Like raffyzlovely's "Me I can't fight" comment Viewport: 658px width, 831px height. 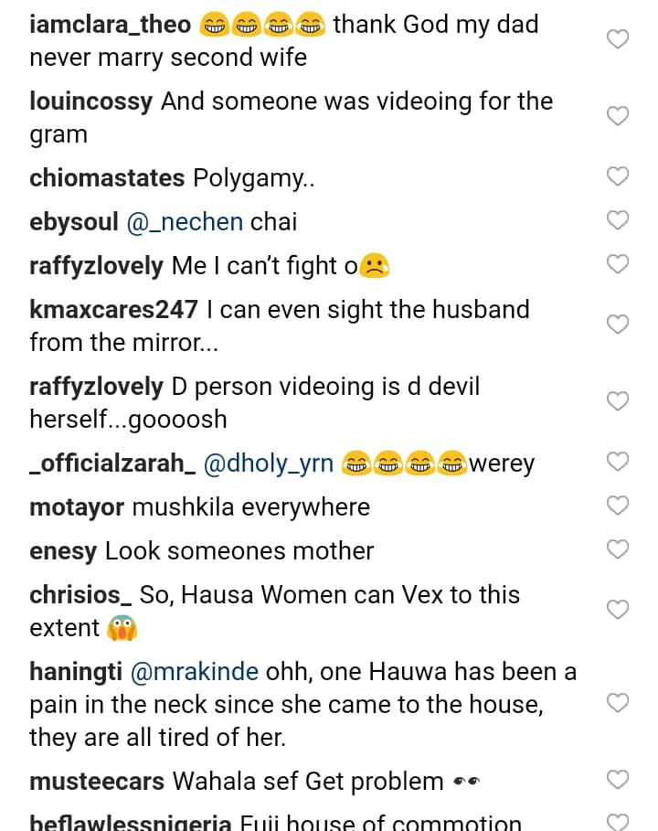pyautogui.click(x=619, y=264)
